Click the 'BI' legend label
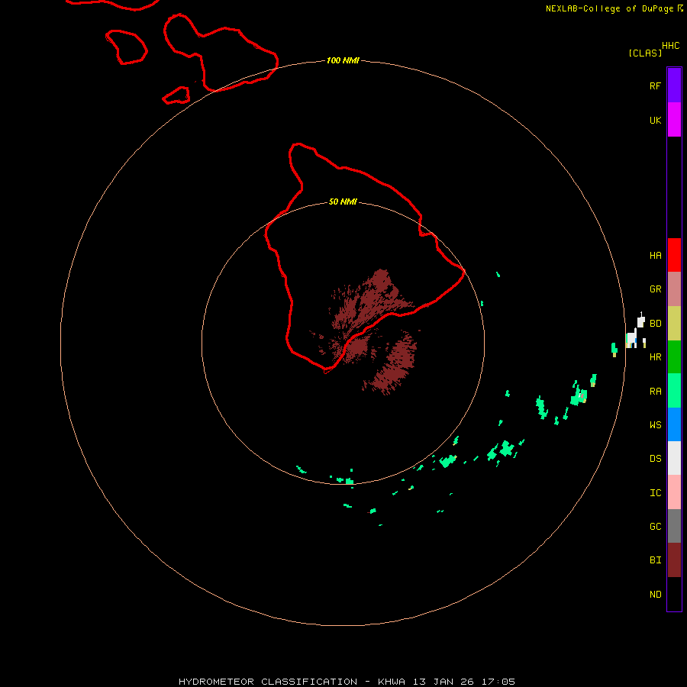This screenshot has width=687, height=687. (655, 560)
